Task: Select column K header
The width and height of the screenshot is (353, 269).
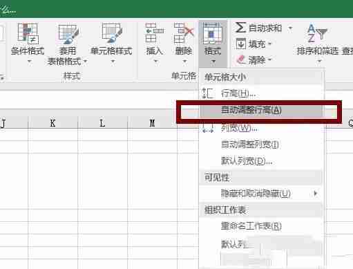Action: 53,123
